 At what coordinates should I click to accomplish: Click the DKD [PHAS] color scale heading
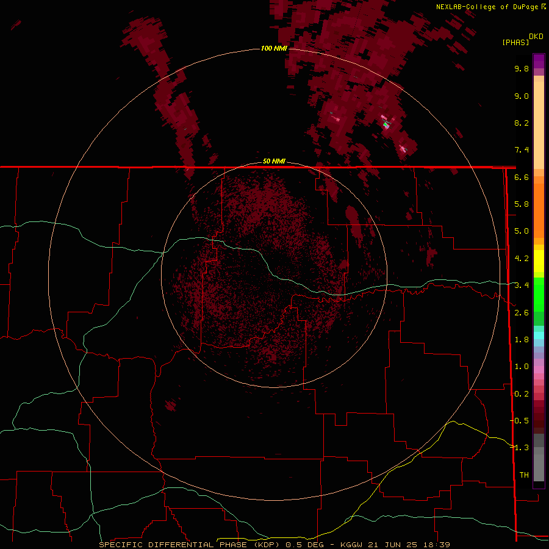522,40
